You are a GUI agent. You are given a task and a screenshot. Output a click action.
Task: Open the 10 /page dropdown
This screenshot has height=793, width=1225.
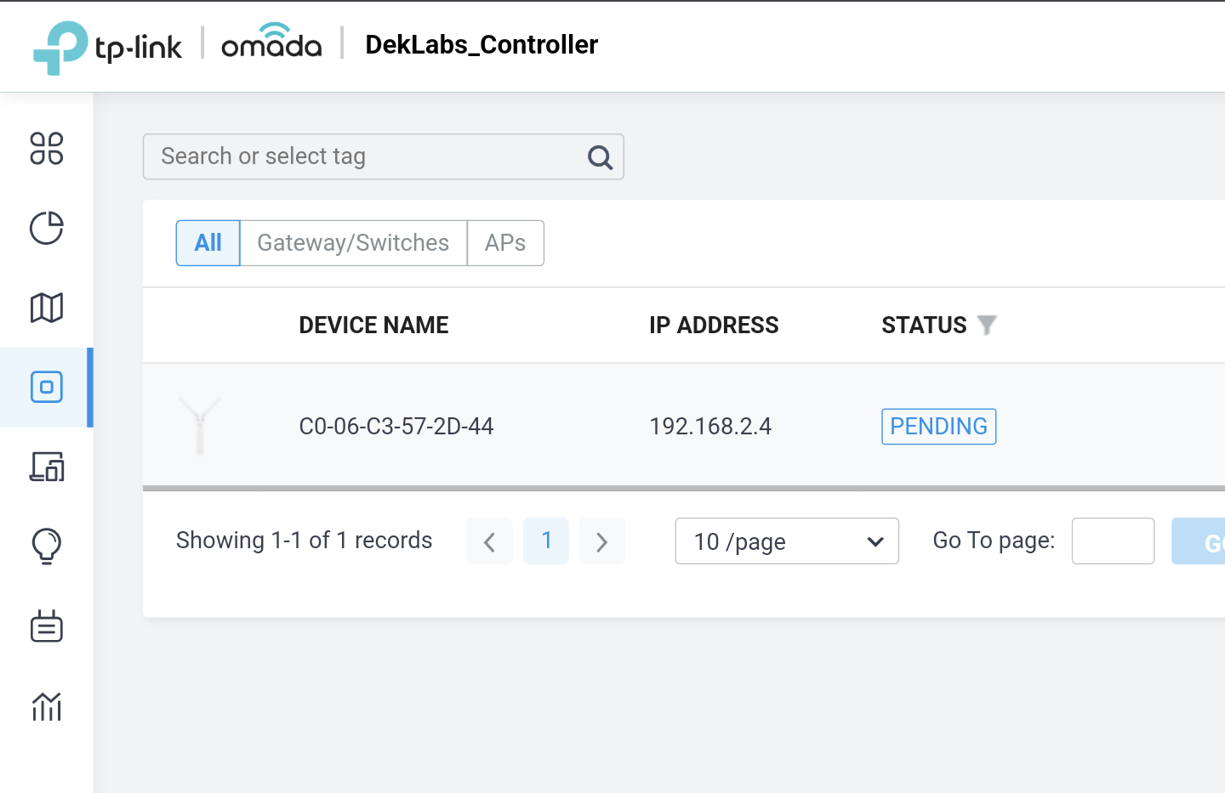(x=786, y=541)
